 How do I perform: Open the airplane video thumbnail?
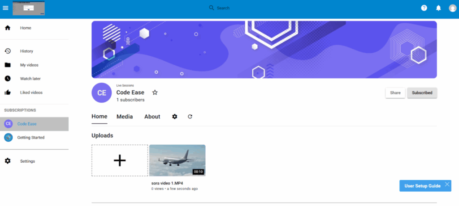[x=177, y=160]
